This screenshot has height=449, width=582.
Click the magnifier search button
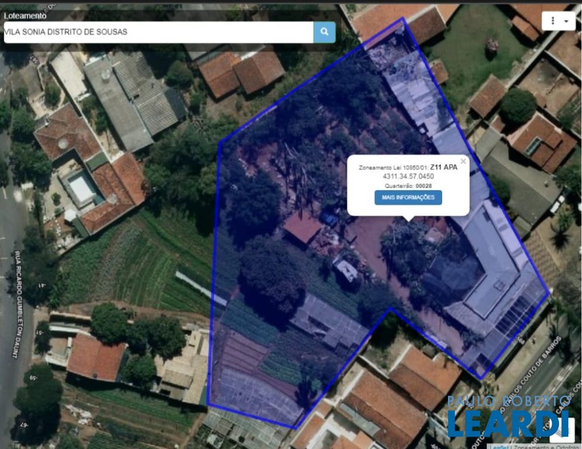pos(324,32)
